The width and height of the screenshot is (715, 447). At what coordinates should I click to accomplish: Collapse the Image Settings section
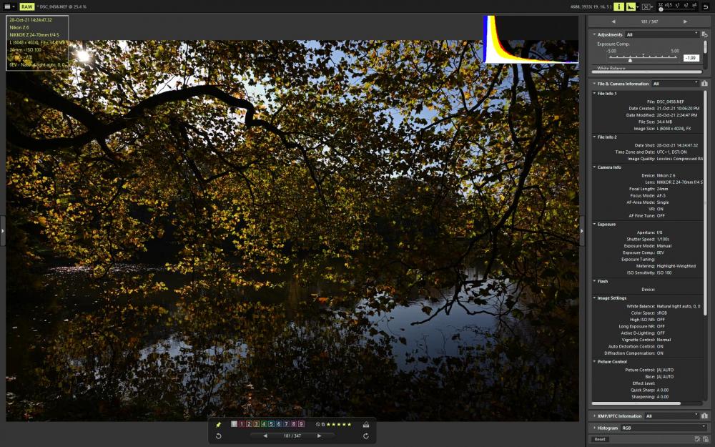[594, 298]
